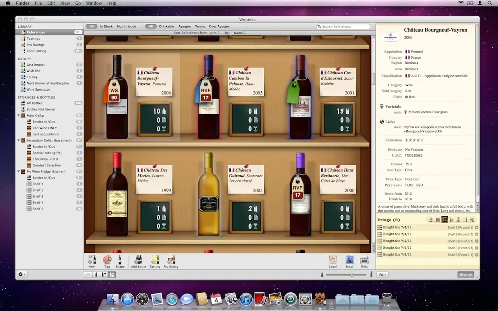Image resolution: width=498 pixels, height=311 pixels.
Task: Switch to single bottle view mode
Action: click(96, 274)
